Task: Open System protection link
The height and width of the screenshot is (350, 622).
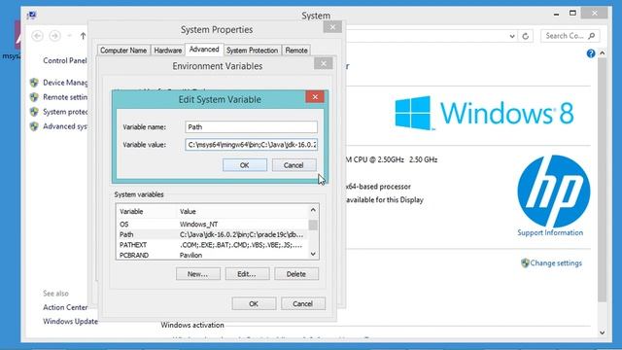Action: (65, 112)
